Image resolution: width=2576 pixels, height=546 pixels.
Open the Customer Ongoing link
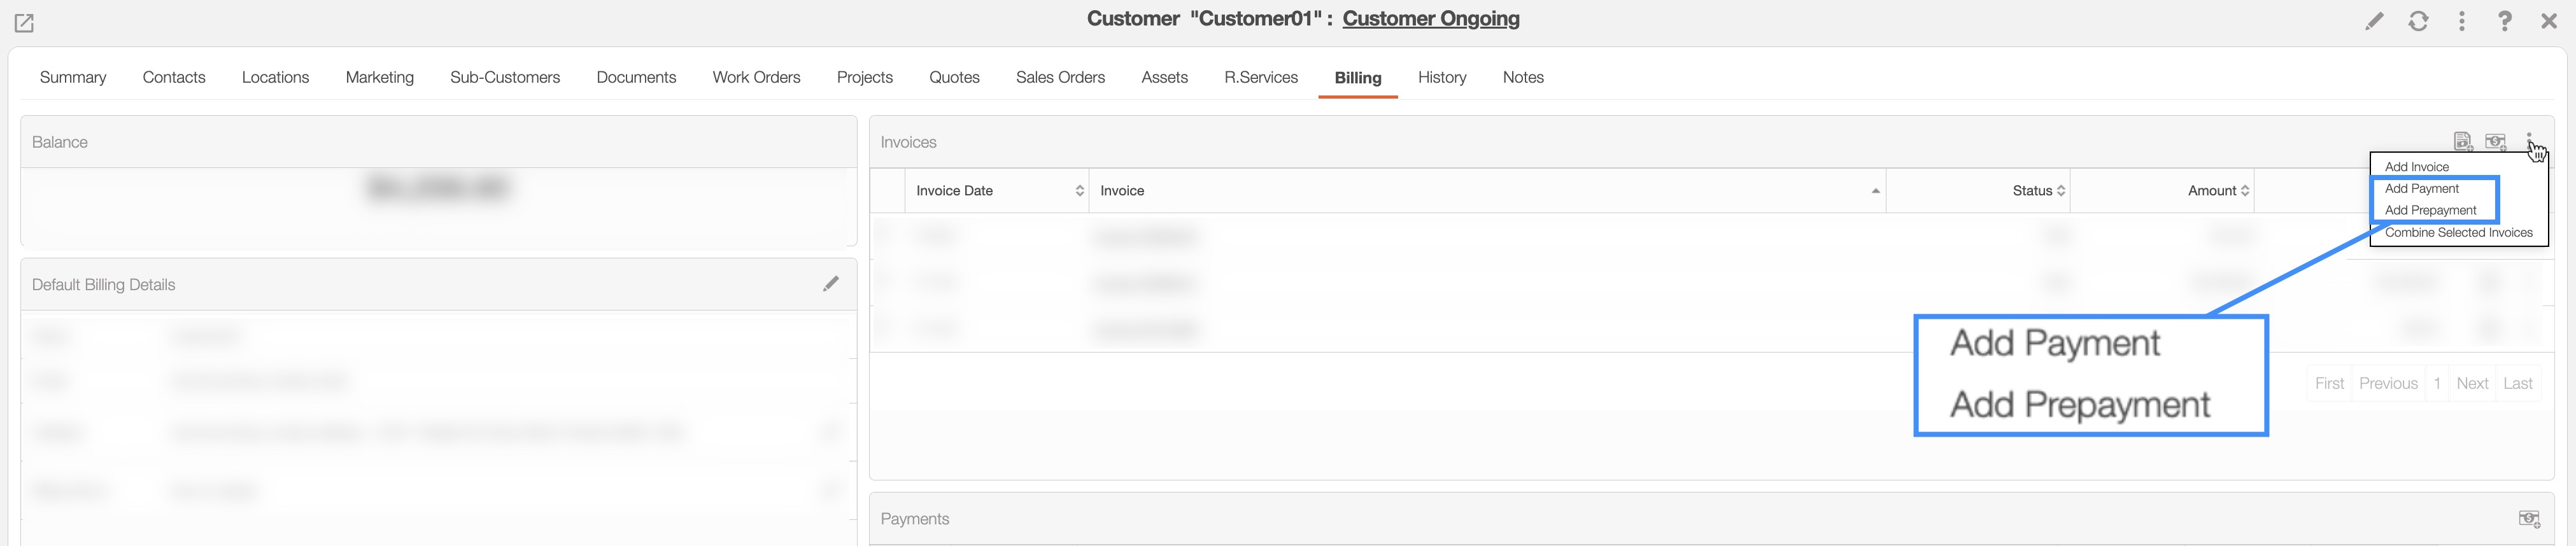coord(1430,19)
